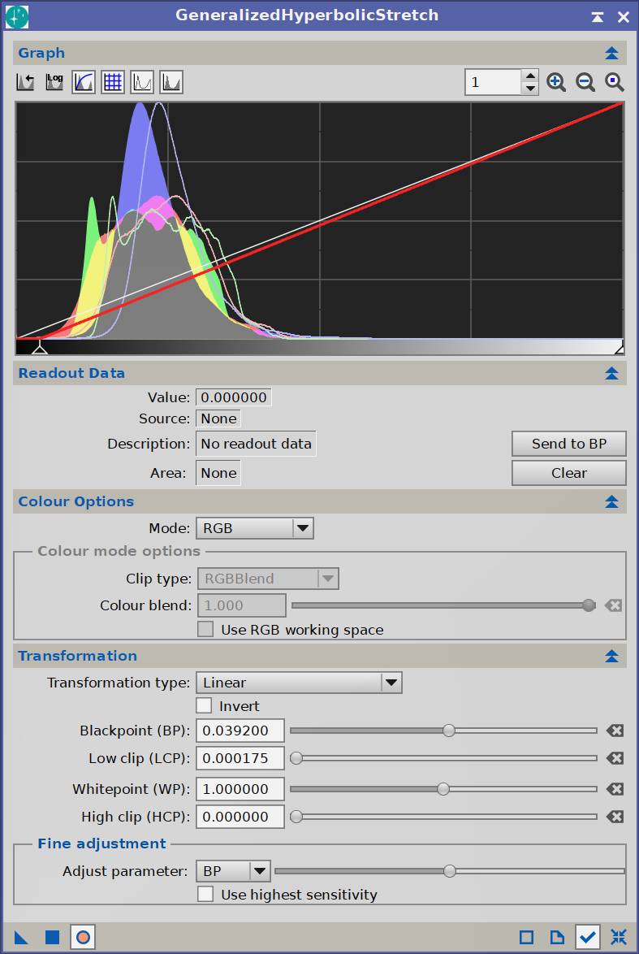Reset the Colour blend value
Viewport: 639px width, 954px height.
click(614, 605)
